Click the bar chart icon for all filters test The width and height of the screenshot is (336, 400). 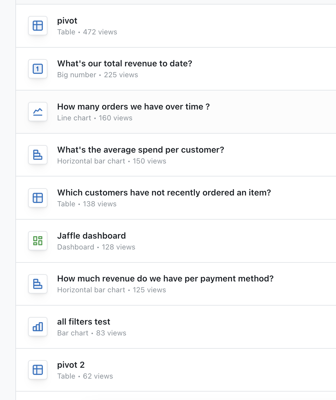pos(38,327)
